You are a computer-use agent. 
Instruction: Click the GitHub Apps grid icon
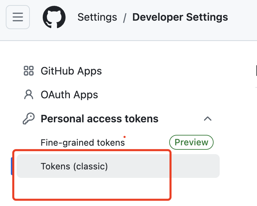(28, 71)
